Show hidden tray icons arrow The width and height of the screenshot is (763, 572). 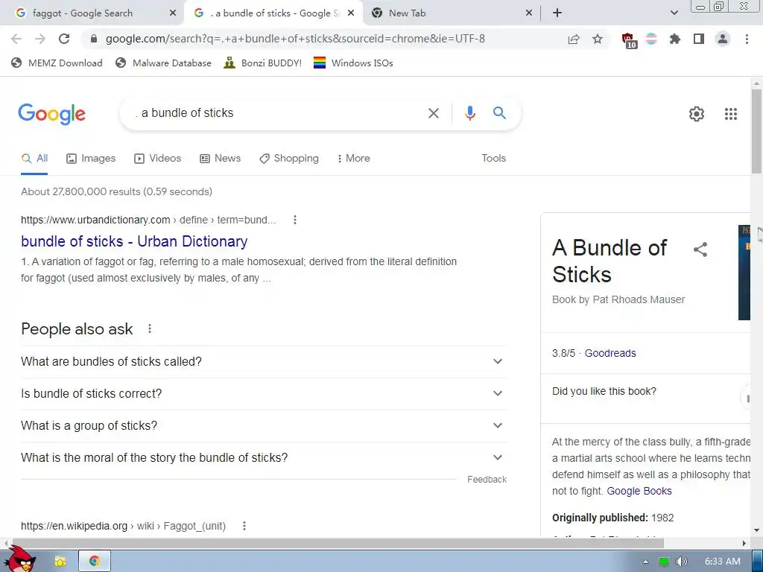(645, 562)
